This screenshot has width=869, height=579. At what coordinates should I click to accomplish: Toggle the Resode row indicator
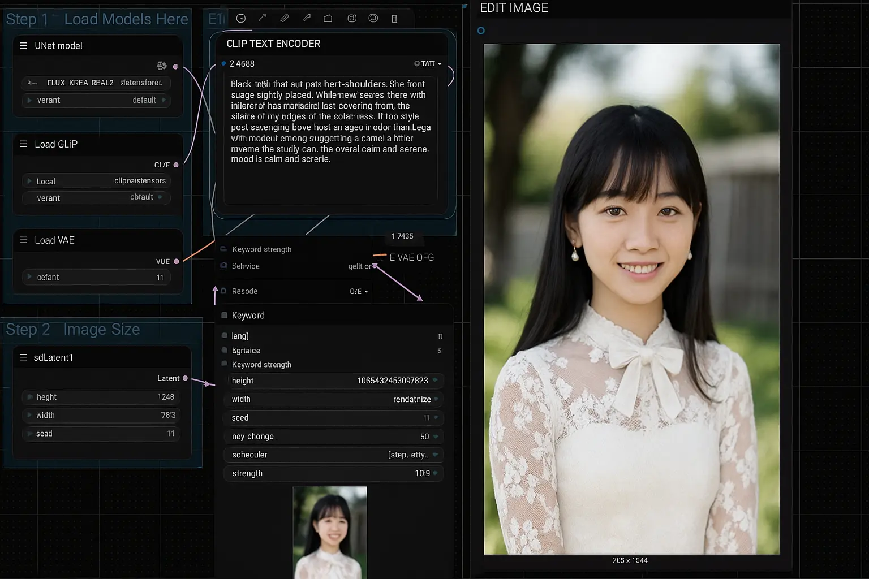[x=223, y=291]
